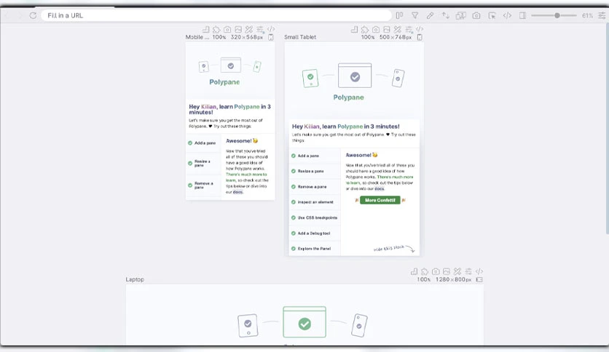Select Use CSS breakpoints checklist item
This screenshot has width=609, height=352.
tap(315, 217)
